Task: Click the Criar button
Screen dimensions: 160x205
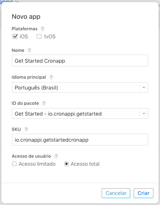Action: [x=143, y=193]
